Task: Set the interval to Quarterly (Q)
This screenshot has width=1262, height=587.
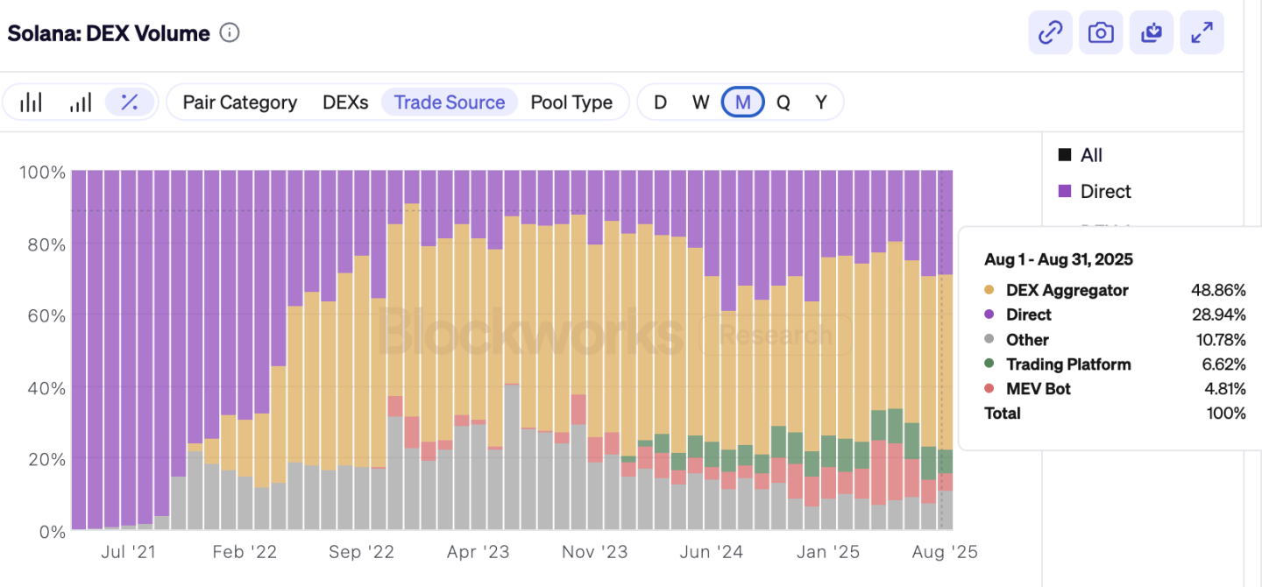Action: point(783,103)
